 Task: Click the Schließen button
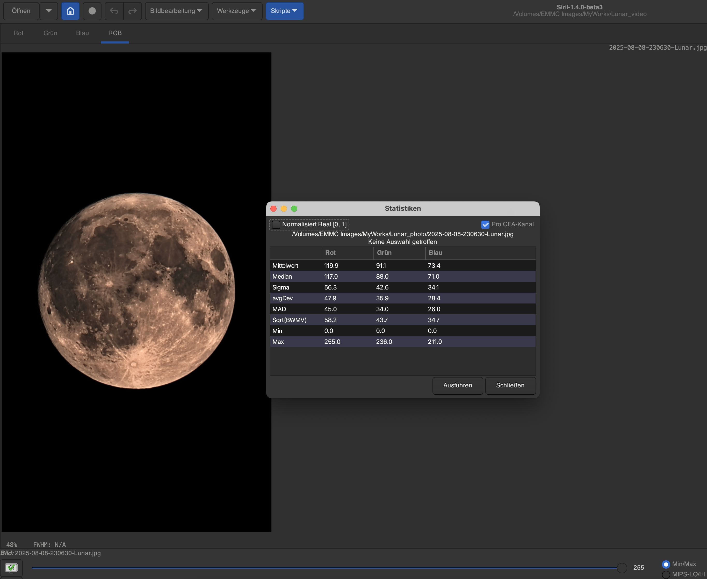pyautogui.click(x=510, y=385)
